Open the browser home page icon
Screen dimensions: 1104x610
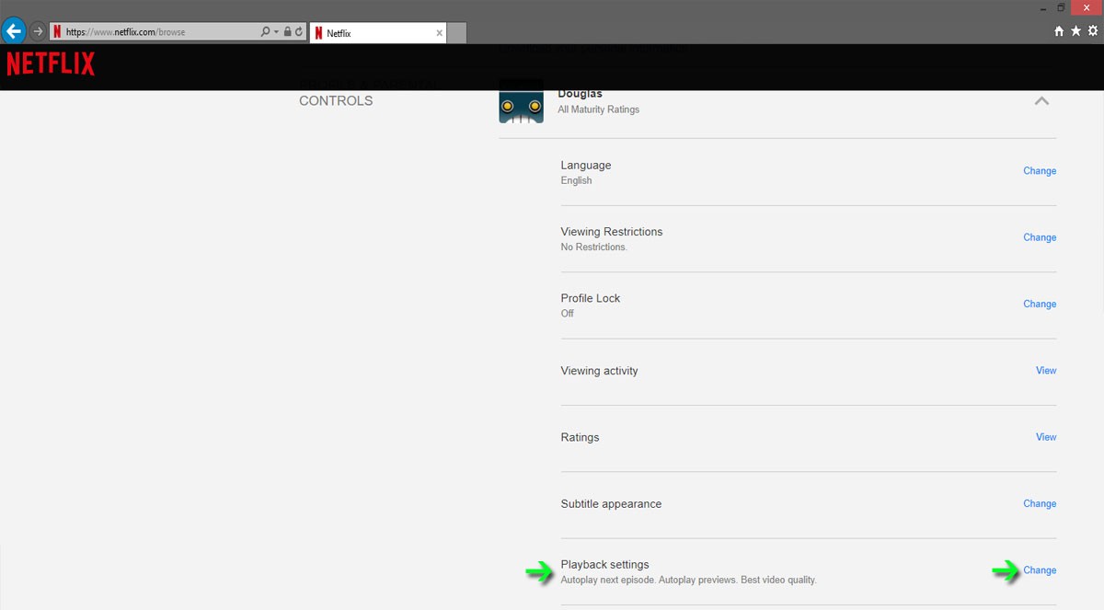point(1059,31)
